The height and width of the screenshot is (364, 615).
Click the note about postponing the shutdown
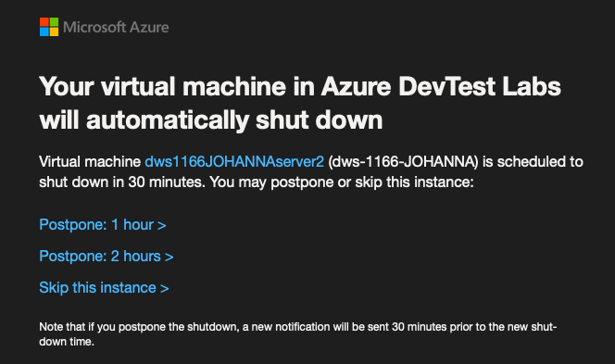coord(298,334)
